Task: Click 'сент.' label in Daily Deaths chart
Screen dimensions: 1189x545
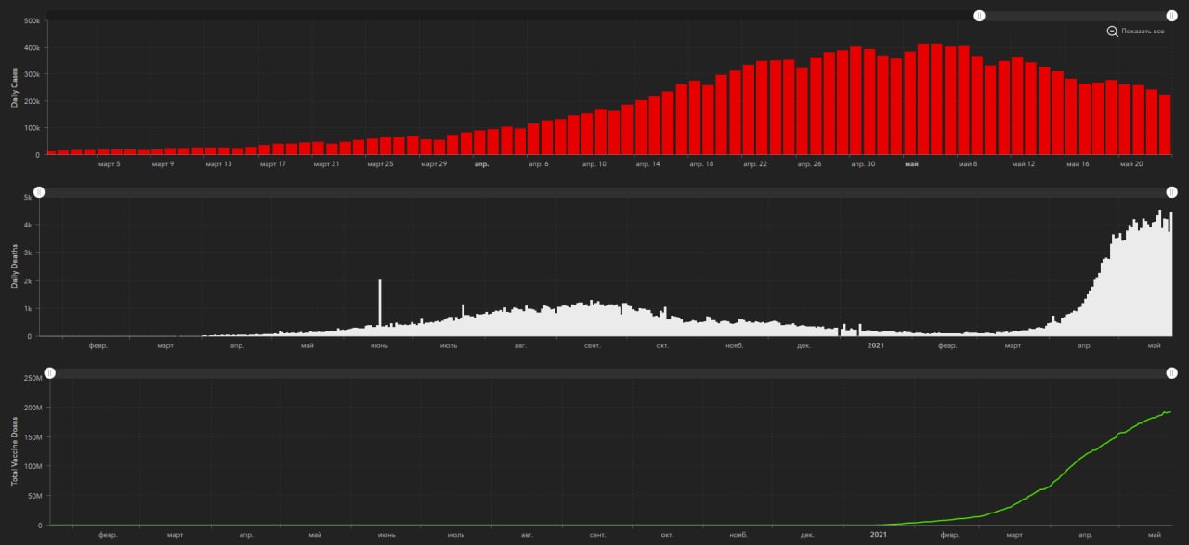Action: (593, 345)
